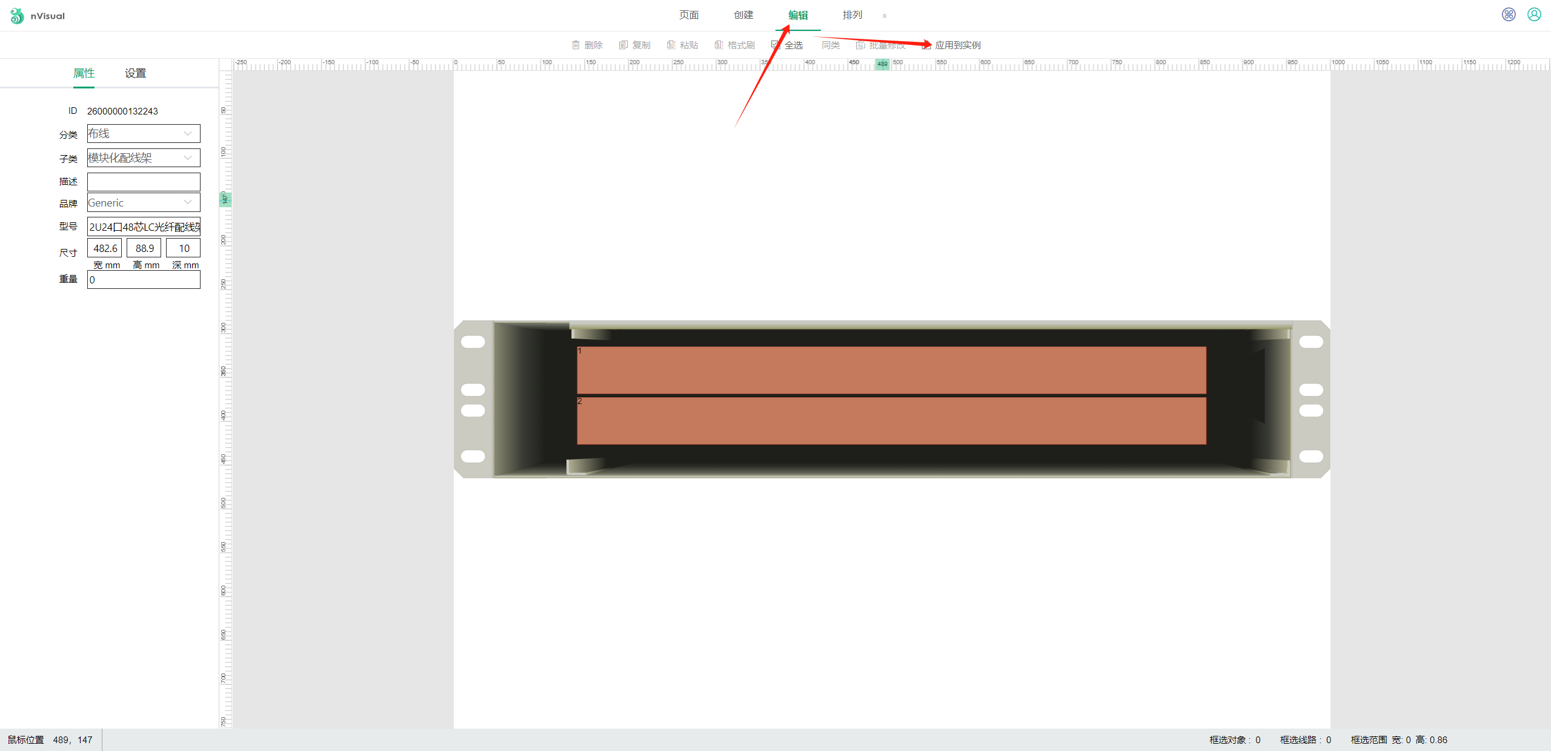Click the 同类 same-type button
The height and width of the screenshot is (751, 1551).
[831, 45]
